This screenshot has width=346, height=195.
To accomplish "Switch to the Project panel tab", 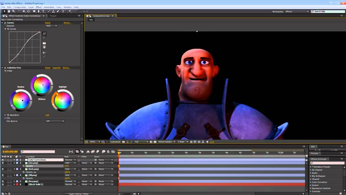I will [x=53, y=16].
